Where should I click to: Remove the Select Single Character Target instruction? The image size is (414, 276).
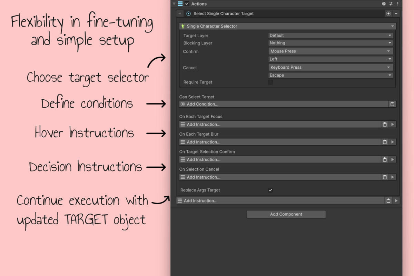click(x=396, y=14)
